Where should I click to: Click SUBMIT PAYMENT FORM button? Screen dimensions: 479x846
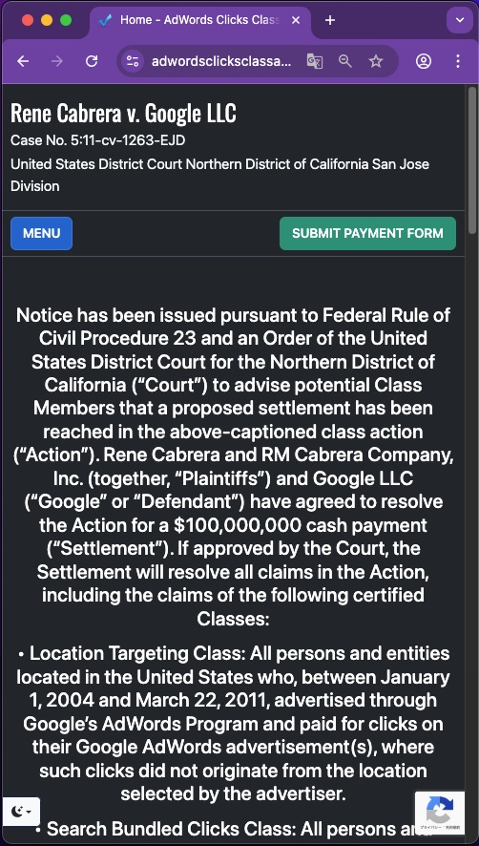(x=368, y=234)
